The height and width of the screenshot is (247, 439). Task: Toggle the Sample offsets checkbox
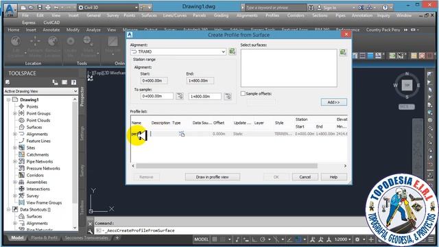pos(243,93)
